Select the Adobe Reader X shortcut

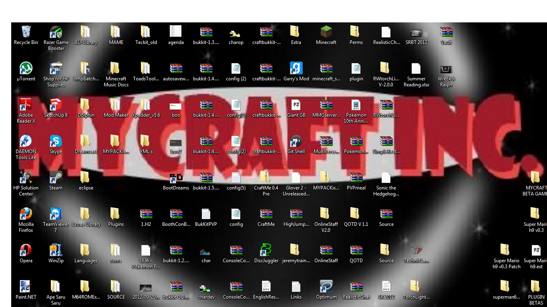click(x=26, y=105)
